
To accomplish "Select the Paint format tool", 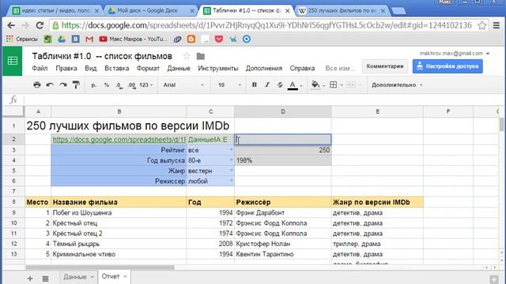I will (x=76, y=84).
